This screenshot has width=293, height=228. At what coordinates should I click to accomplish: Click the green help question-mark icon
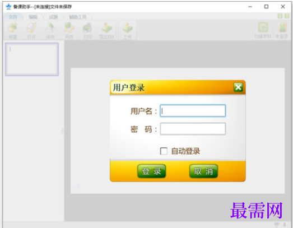point(287,16)
